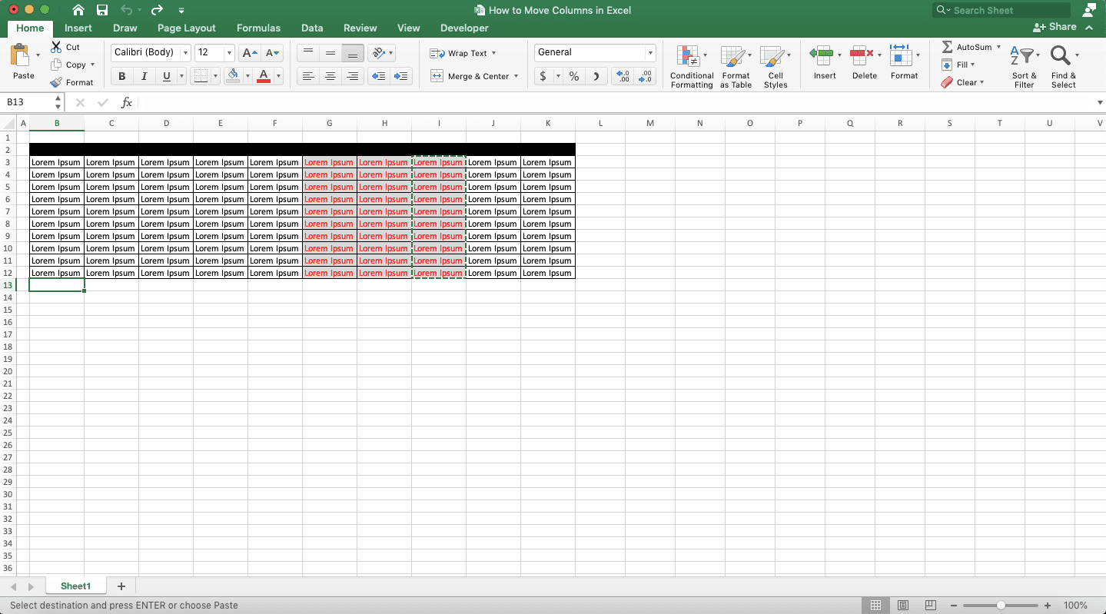Select the Sheet1 tab
This screenshot has height=614, width=1106.
click(76, 586)
